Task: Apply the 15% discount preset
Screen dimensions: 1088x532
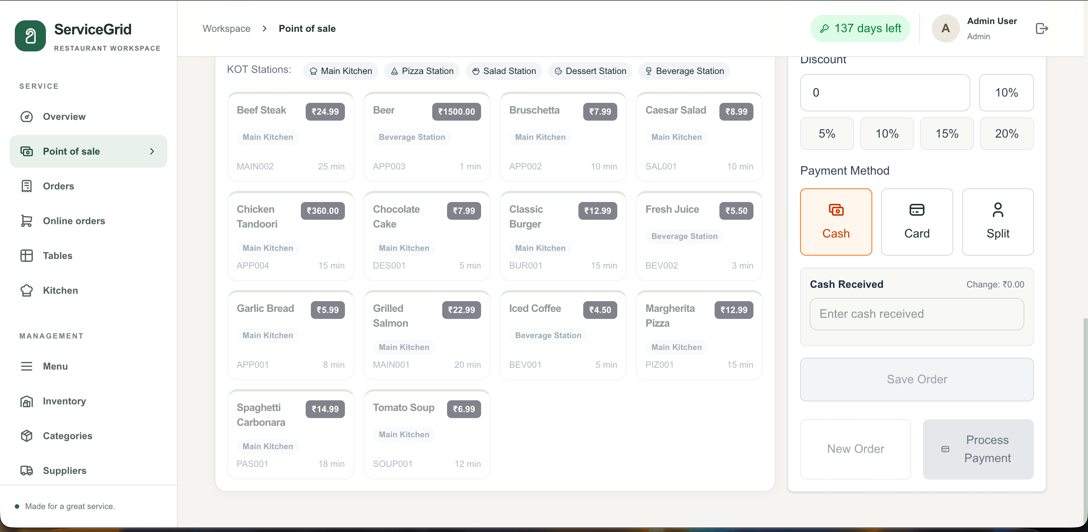Action: [x=947, y=134]
